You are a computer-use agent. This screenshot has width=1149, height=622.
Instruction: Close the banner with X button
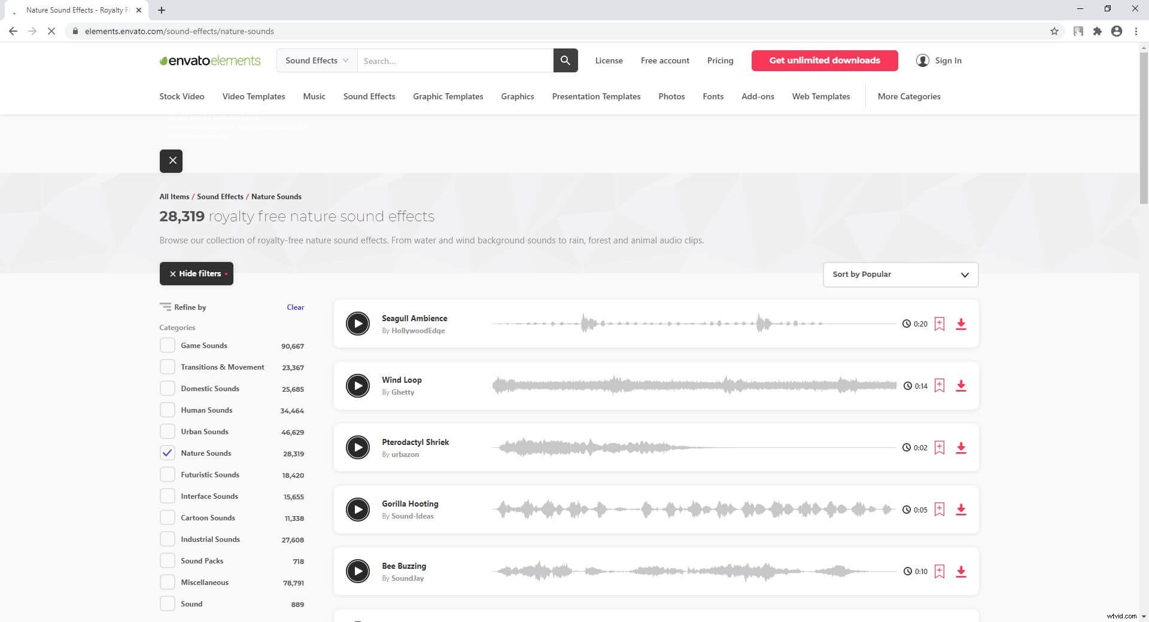click(171, 161)
